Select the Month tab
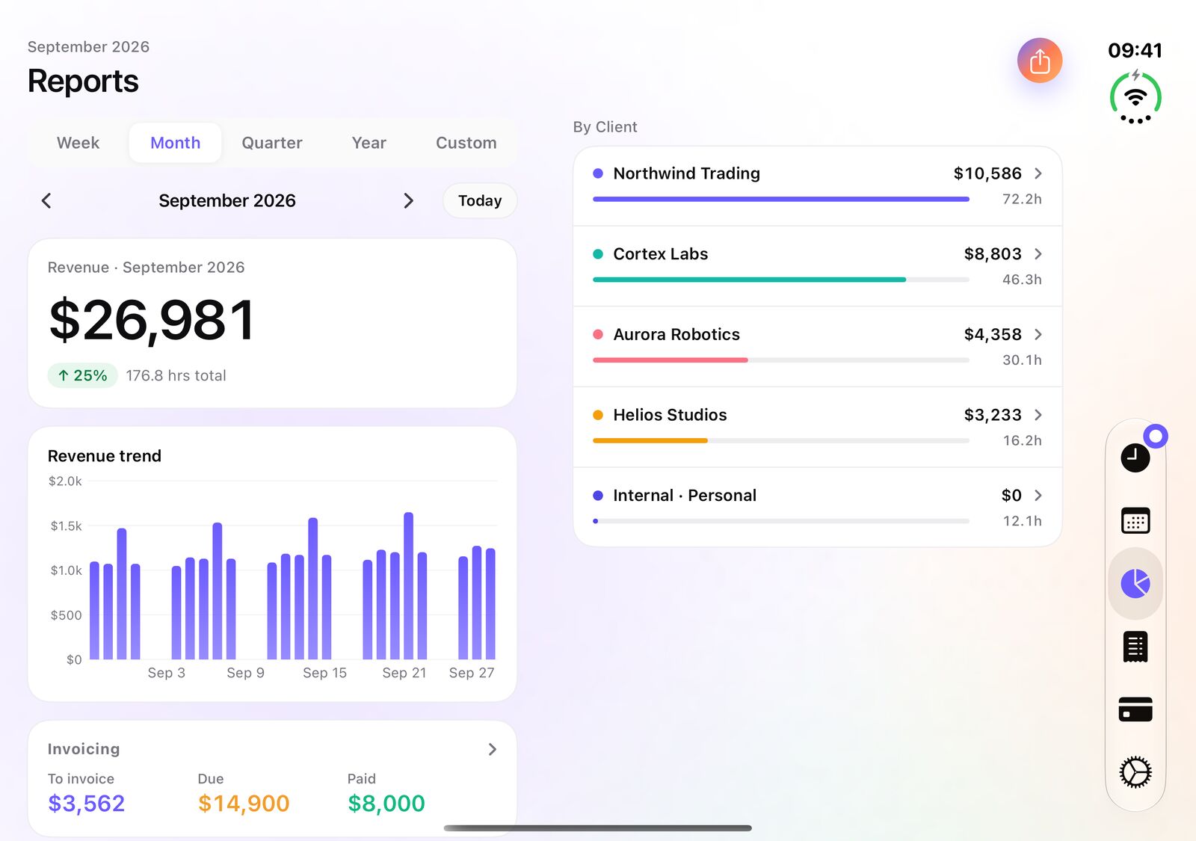The height and width of the screenshot is (841, 1196). pos(175,143)
